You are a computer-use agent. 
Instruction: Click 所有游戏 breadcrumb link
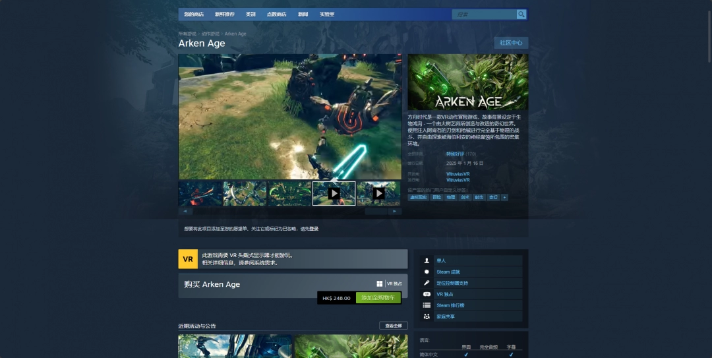click(x=187, y=34)
